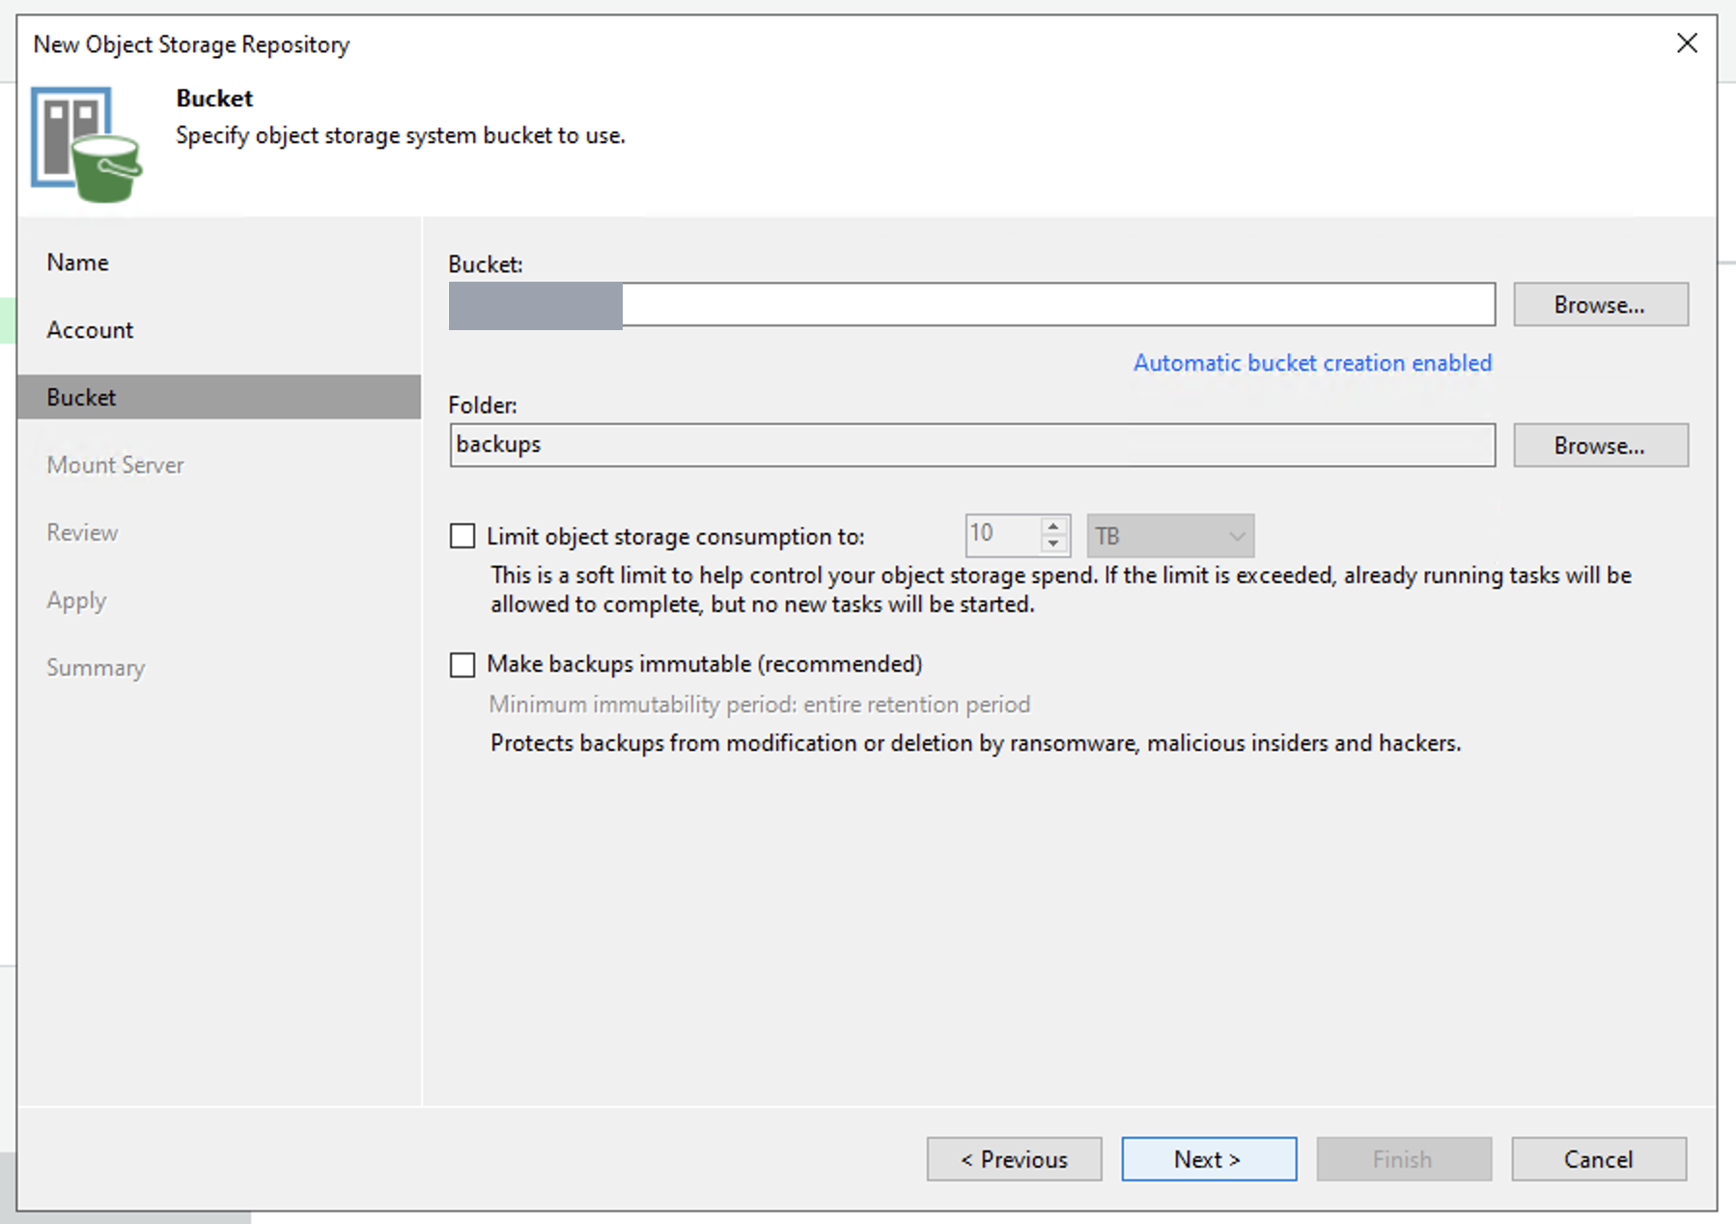
Task: Click into the Bucket name field
Action: click(972, 305)
